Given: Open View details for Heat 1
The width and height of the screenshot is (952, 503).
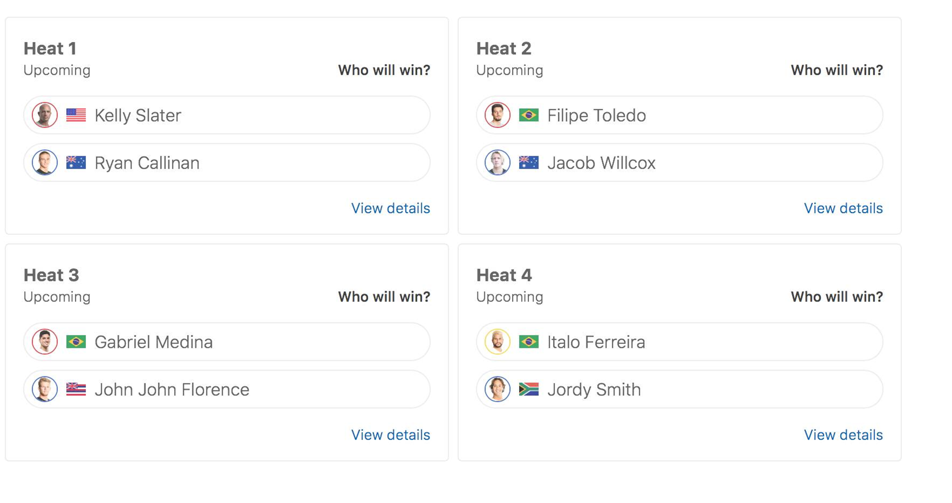Looking at the screenshot, I should click(391, 208).
